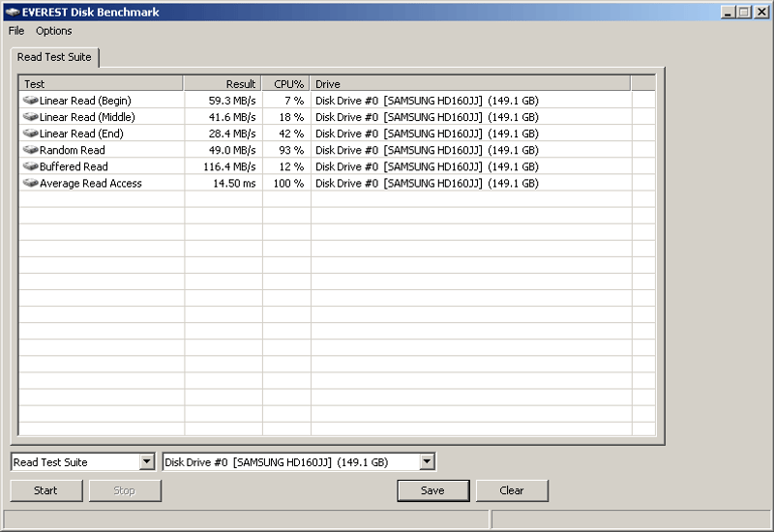Sort by the Test column header

coord(102,83)
